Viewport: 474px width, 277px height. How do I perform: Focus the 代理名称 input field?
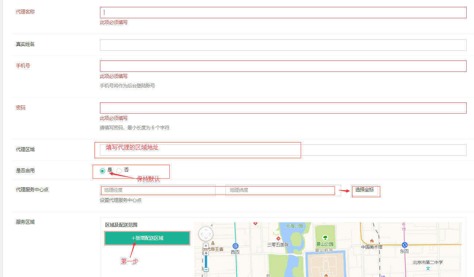(283, 12)
